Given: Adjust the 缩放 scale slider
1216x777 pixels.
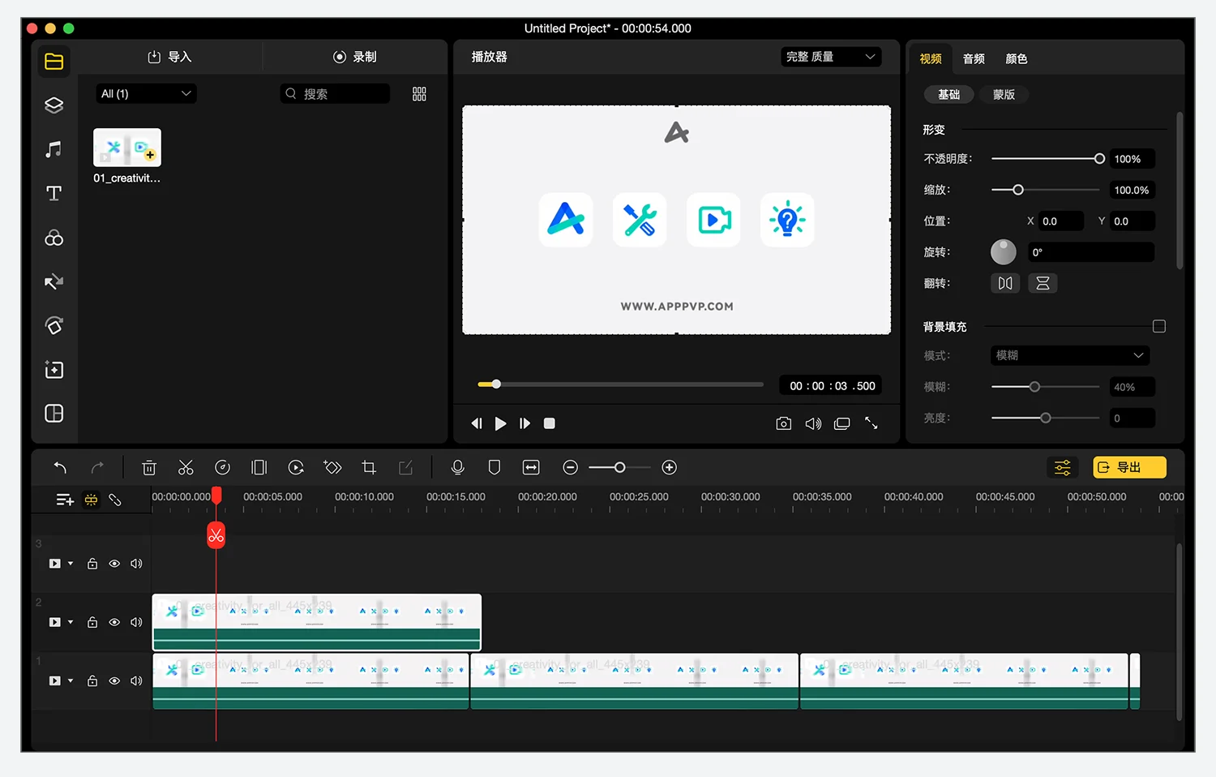Looking at the screenshot, I should click(1046, 190).
